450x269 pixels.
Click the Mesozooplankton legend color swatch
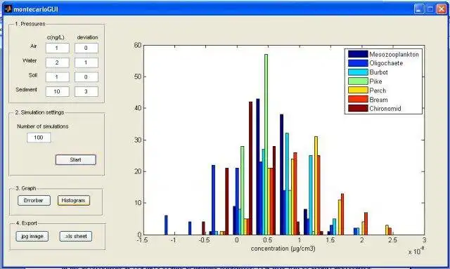[x=358, y=54]
